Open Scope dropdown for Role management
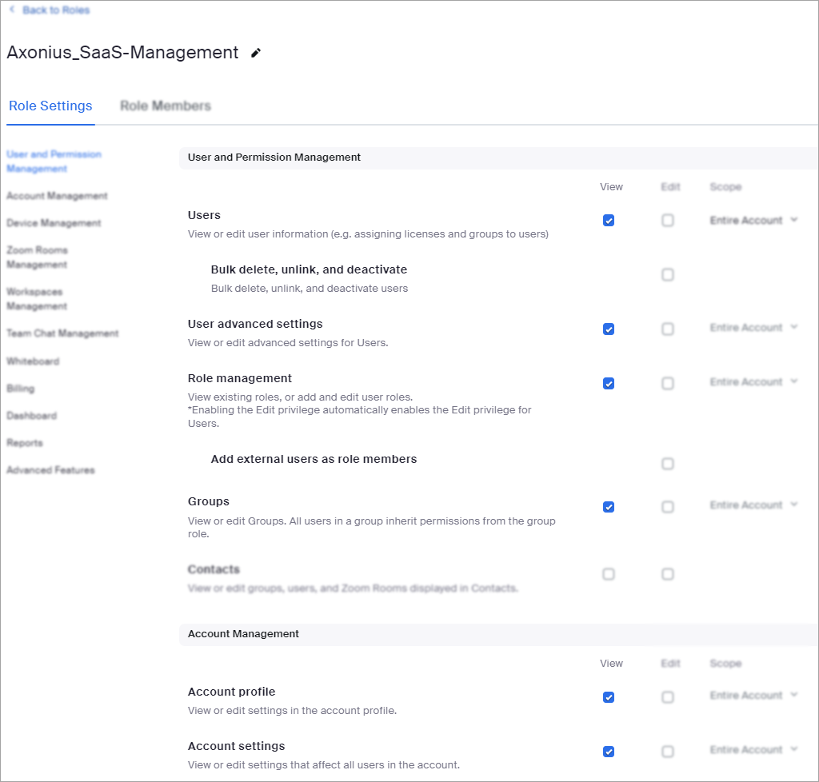 [753, 381]
